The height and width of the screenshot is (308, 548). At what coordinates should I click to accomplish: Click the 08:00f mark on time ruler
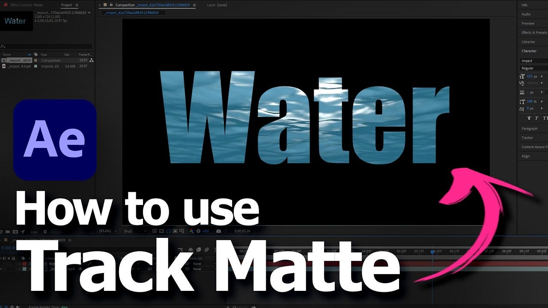tap(506, 252)
